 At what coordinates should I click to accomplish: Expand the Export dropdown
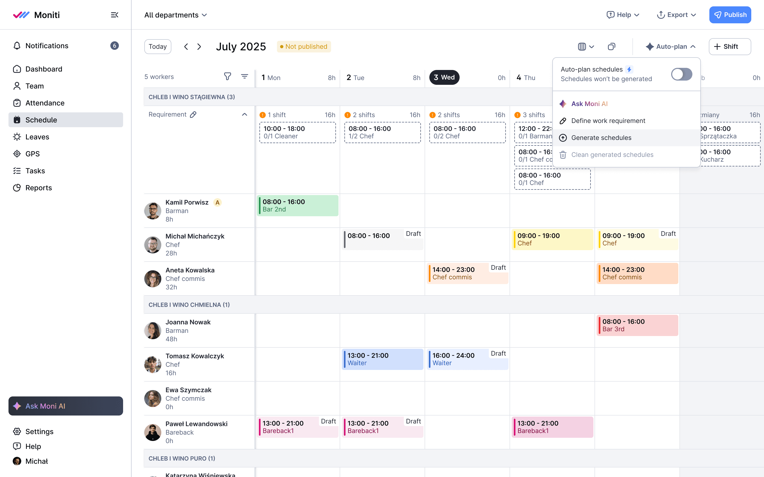pyautogui.click(x=676, y=15)
